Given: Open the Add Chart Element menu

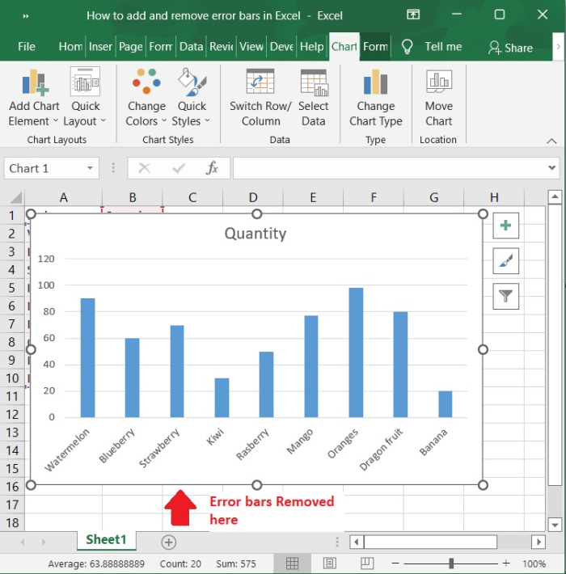Looking at the screenshot, I should click(34, 97).
